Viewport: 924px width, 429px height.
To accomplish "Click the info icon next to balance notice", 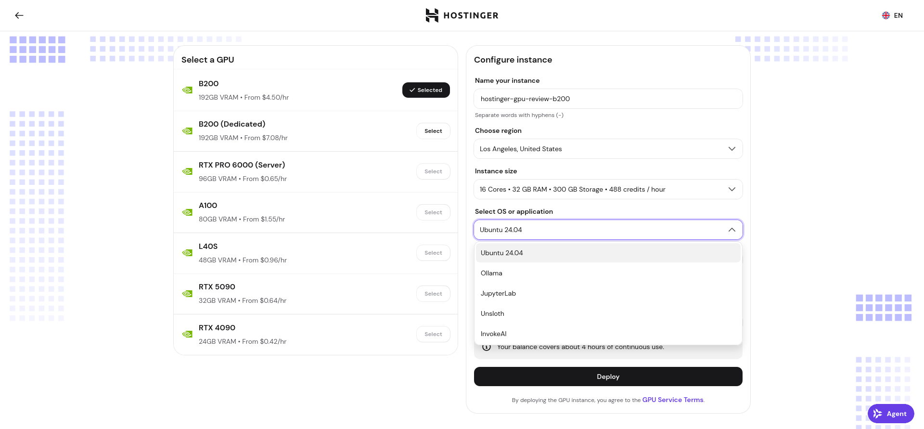I will pos(487,347).
